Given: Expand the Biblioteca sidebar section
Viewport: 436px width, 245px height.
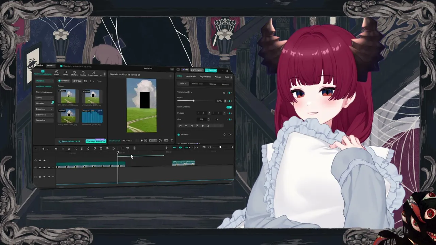Looking at the screenshot, I should tap(45, 115).
